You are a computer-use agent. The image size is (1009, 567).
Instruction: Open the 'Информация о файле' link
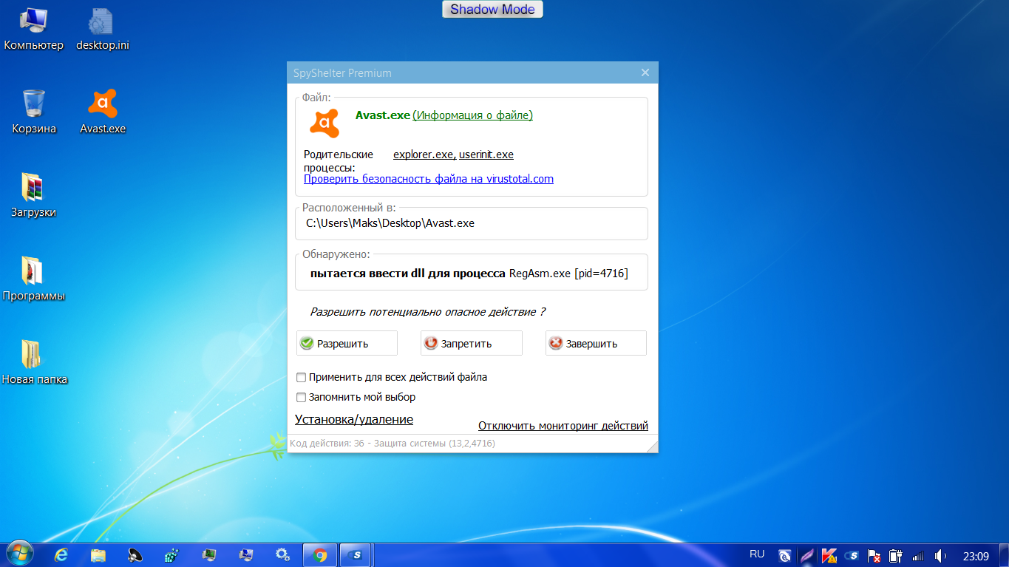point(472,115)
